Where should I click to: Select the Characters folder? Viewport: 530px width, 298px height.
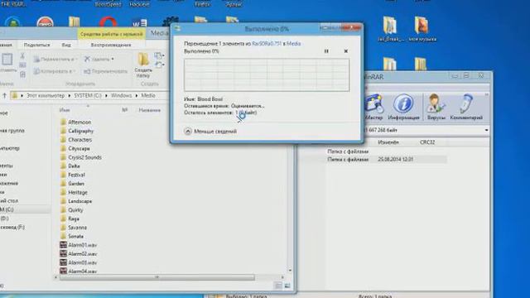coord(76,140)
